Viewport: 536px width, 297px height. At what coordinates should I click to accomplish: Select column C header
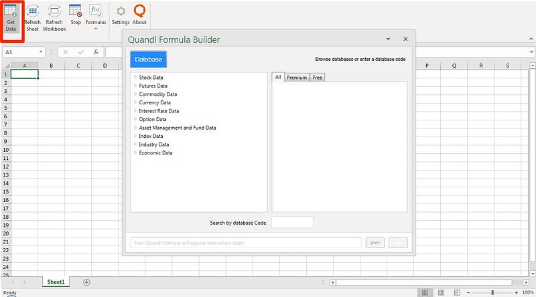point(78,66)
